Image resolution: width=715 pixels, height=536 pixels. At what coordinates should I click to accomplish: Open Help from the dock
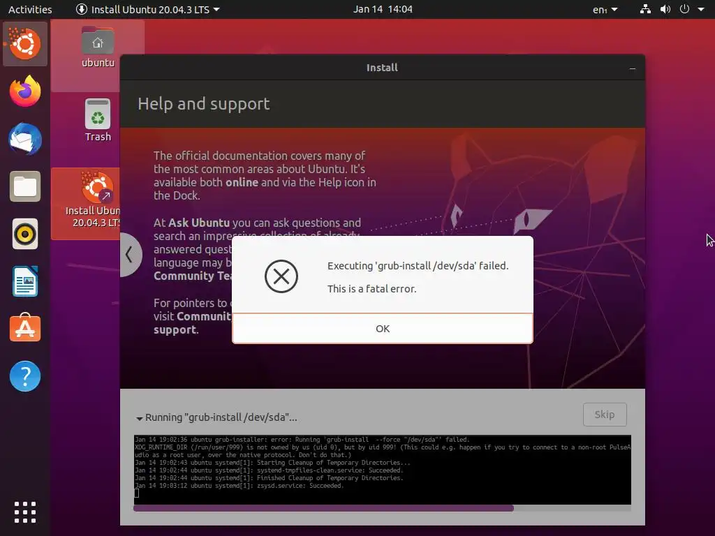pos(25,376)
